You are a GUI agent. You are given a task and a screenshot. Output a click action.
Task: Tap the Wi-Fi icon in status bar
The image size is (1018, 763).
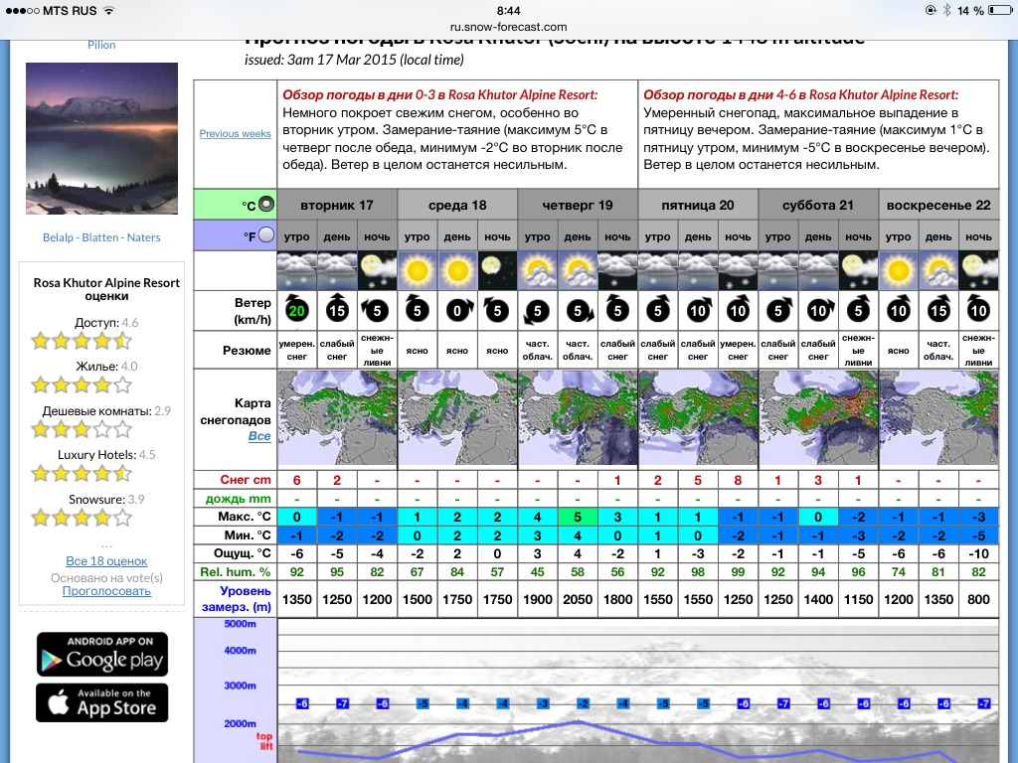[x=109, y=10]
